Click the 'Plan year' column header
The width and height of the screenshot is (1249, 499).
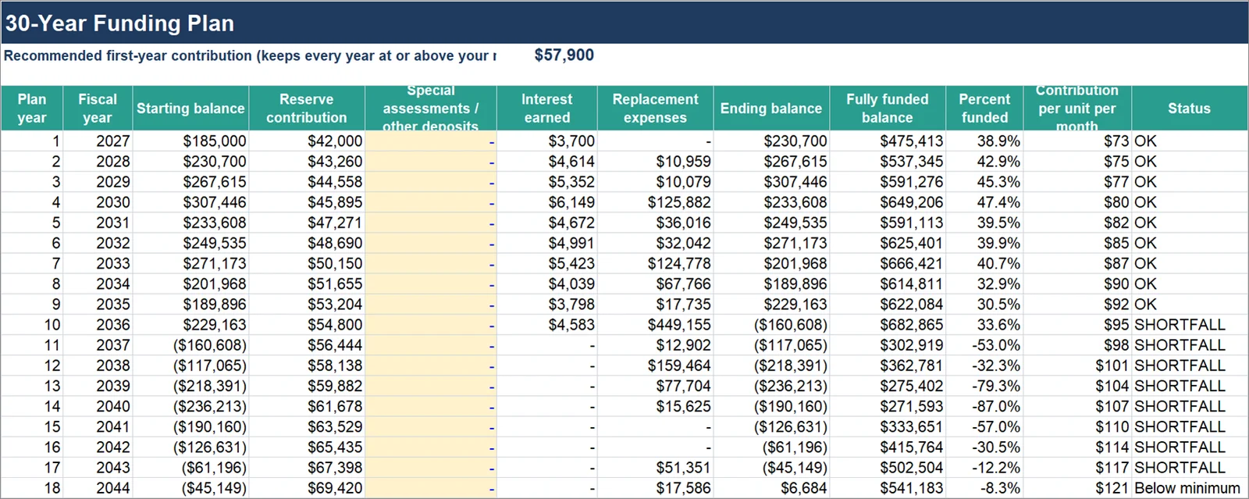pyautogui.click(x=32, y=108)
